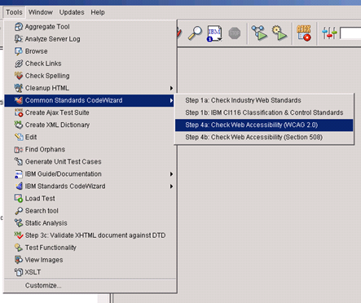The image size is (361, 303).
Task: Click the sliders settings toolbar icon
Action: (329, 33)
